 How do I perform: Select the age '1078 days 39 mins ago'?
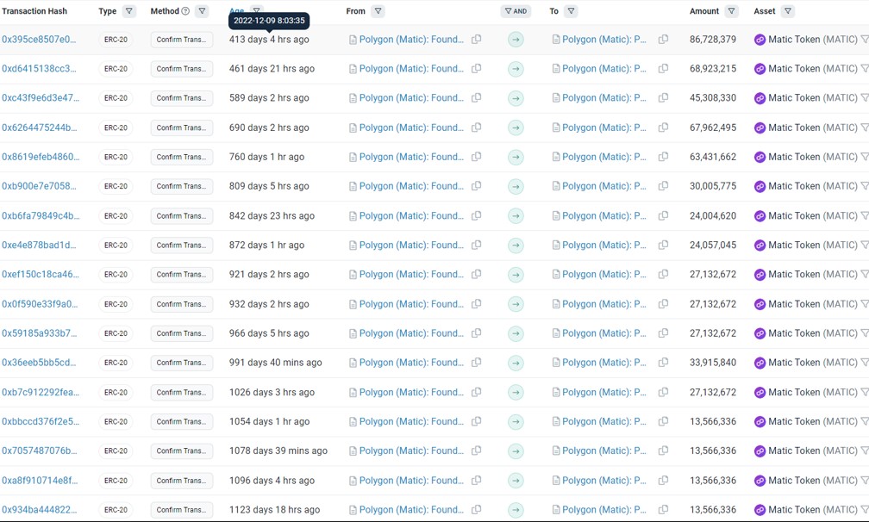click(278, 451)
